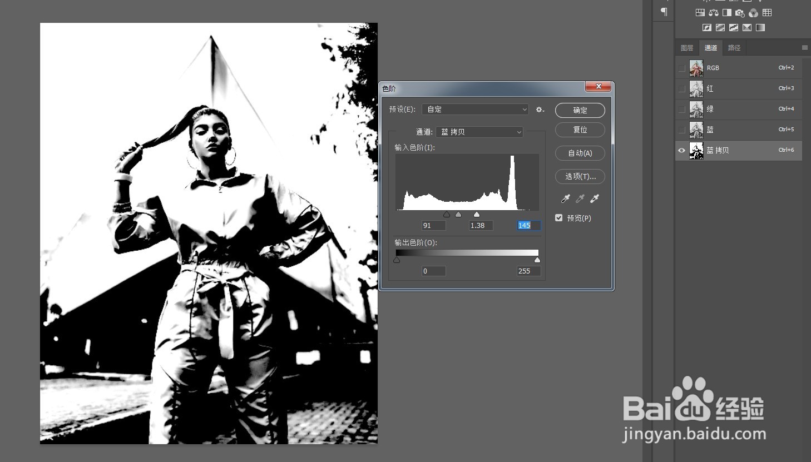Add a Photo Filter adjustment (camera icon)
This screenshot has width=811, height=462.
740,13
